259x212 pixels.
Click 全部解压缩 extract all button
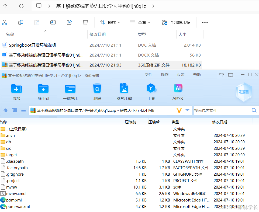point(176,22)
